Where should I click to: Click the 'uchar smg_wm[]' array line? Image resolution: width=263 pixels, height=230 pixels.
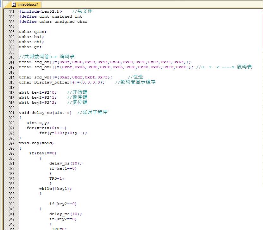point(66,77)
